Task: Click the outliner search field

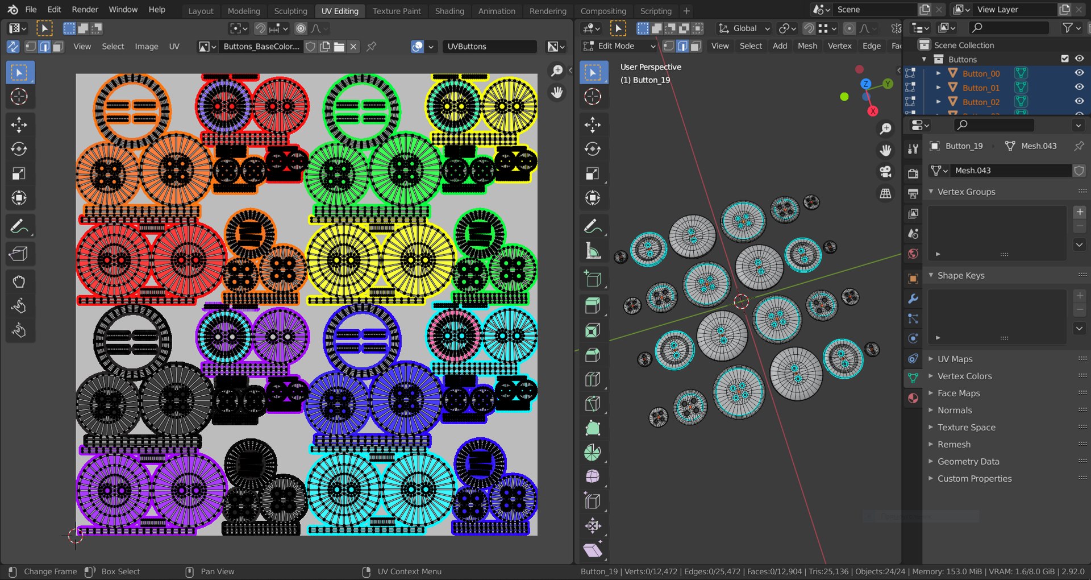Action: pos(1009,28)
